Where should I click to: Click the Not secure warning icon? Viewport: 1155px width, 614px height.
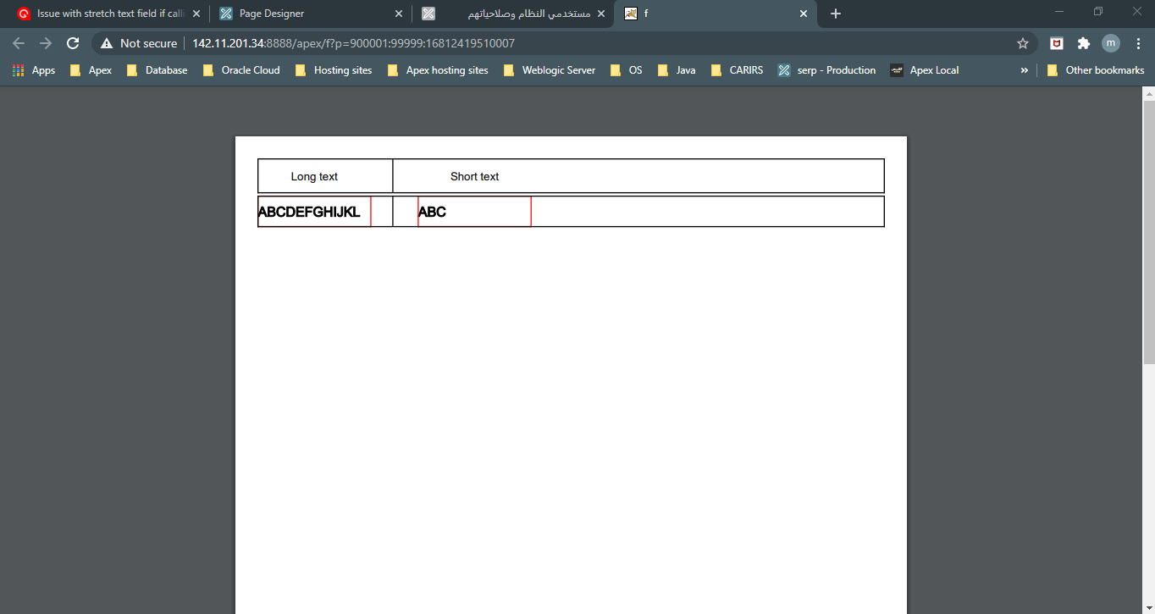[x=107, y=43]
